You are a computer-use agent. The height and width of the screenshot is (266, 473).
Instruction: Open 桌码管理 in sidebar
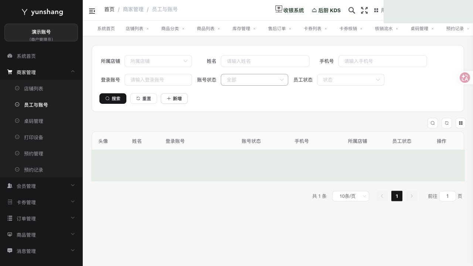41,121
